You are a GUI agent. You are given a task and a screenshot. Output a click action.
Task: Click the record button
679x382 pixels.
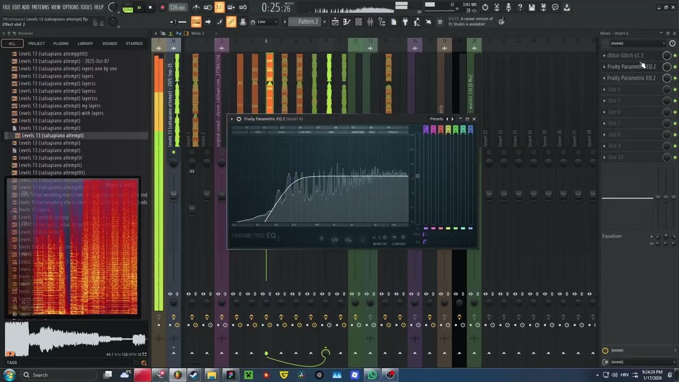[x=162, y=7]
